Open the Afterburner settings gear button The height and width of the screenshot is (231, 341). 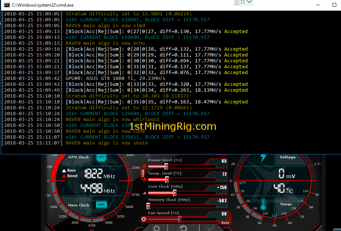point(156,228)
